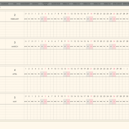The image size is (129, 129).
Task: Open the APRIL month link
Action: (15, 74)
